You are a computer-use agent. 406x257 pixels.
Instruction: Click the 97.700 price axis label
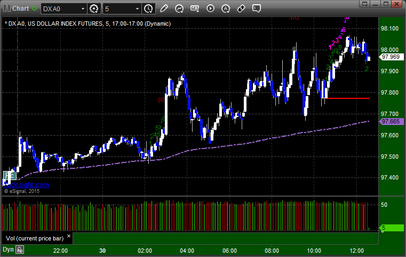point(389,114)
